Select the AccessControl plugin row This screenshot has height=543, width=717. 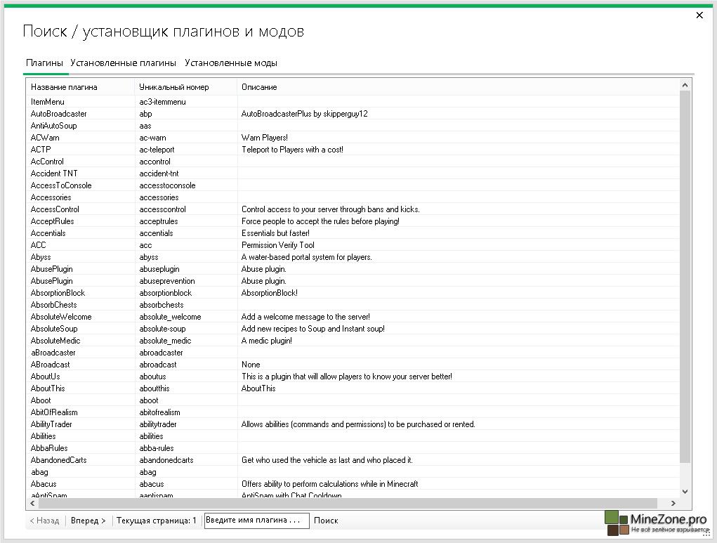click(x=55, y=209)
